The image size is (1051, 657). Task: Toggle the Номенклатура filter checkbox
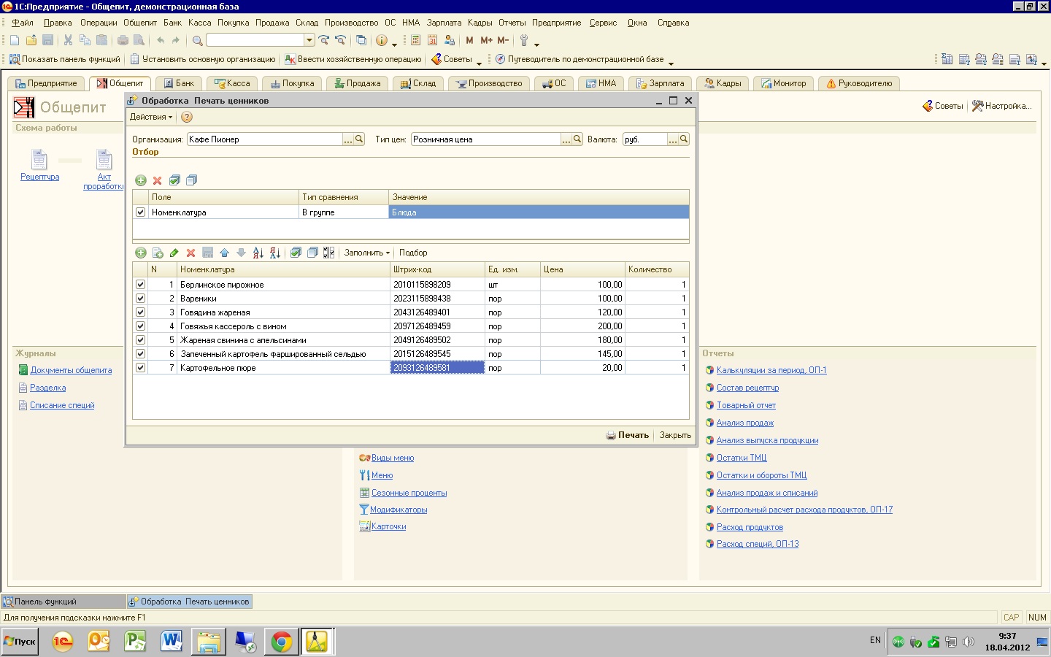pyautogui.click(x=140, y=212)
